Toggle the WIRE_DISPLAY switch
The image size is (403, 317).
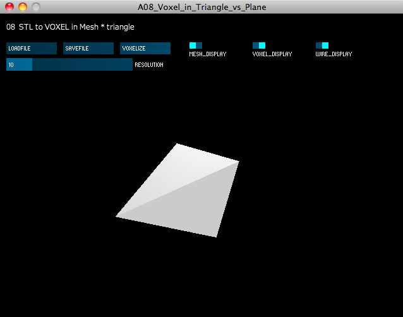tap(322, 45)
